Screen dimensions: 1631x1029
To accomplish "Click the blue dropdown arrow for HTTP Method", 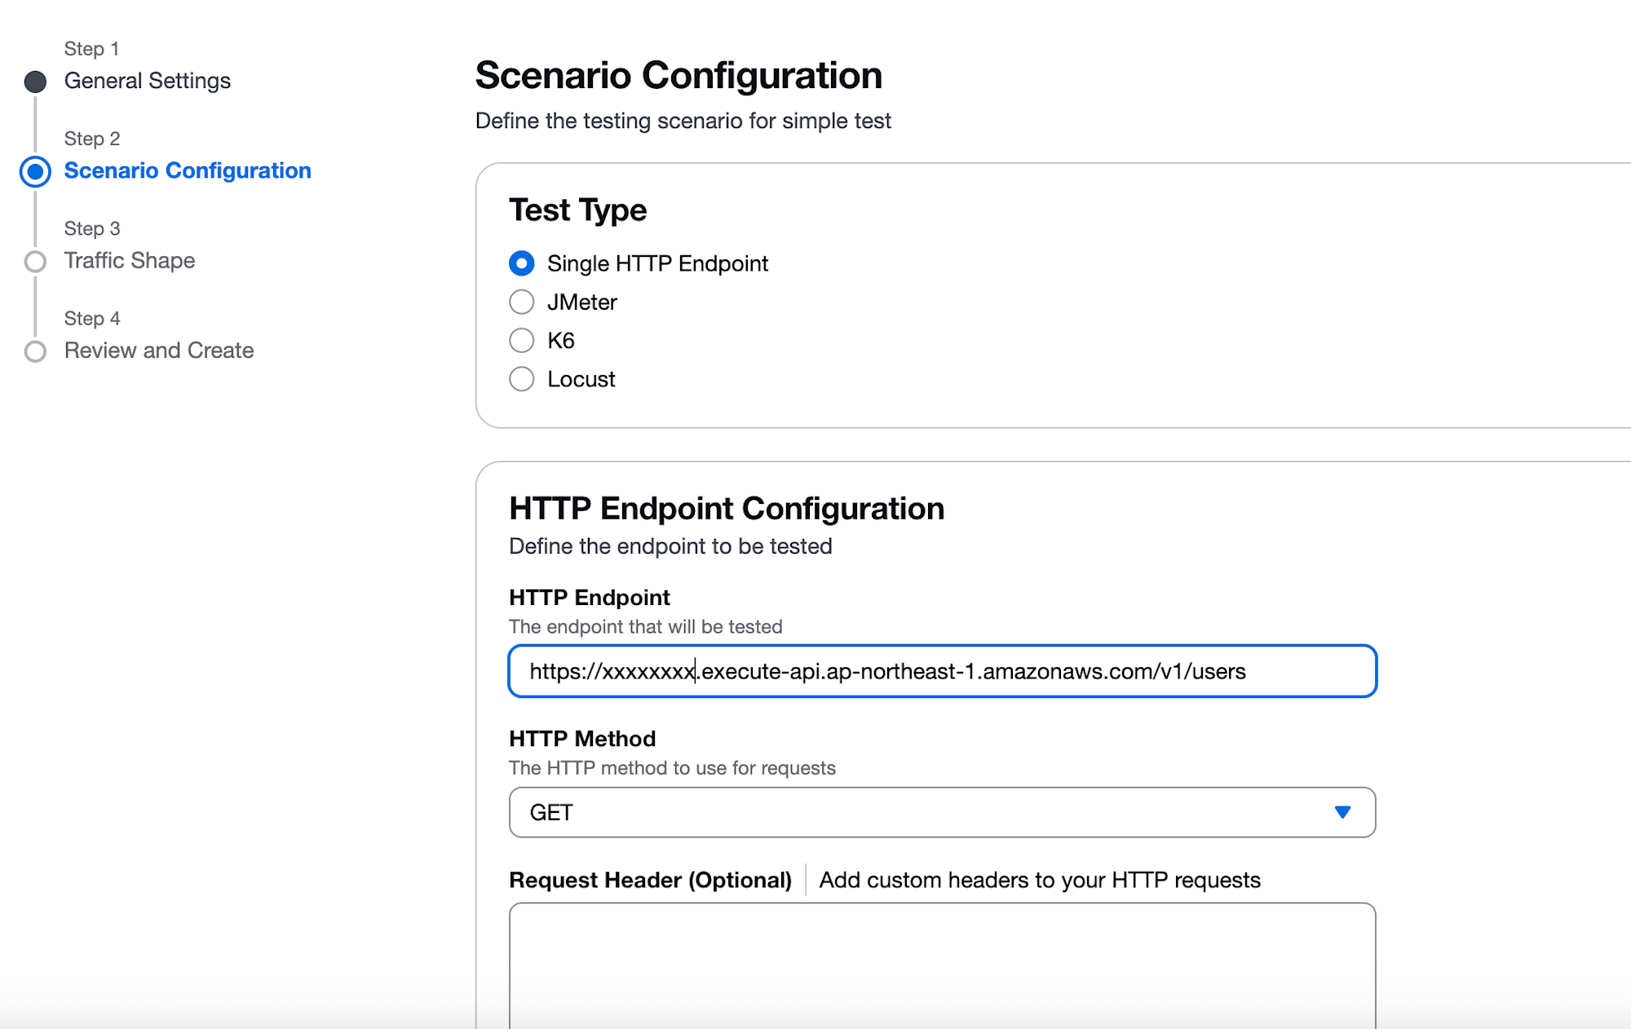I will pos(1342,812).
